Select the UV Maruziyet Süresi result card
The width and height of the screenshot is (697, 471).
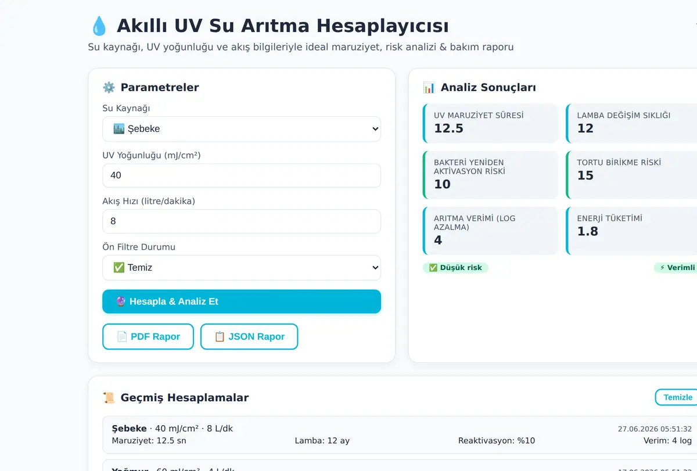(491, 123)
